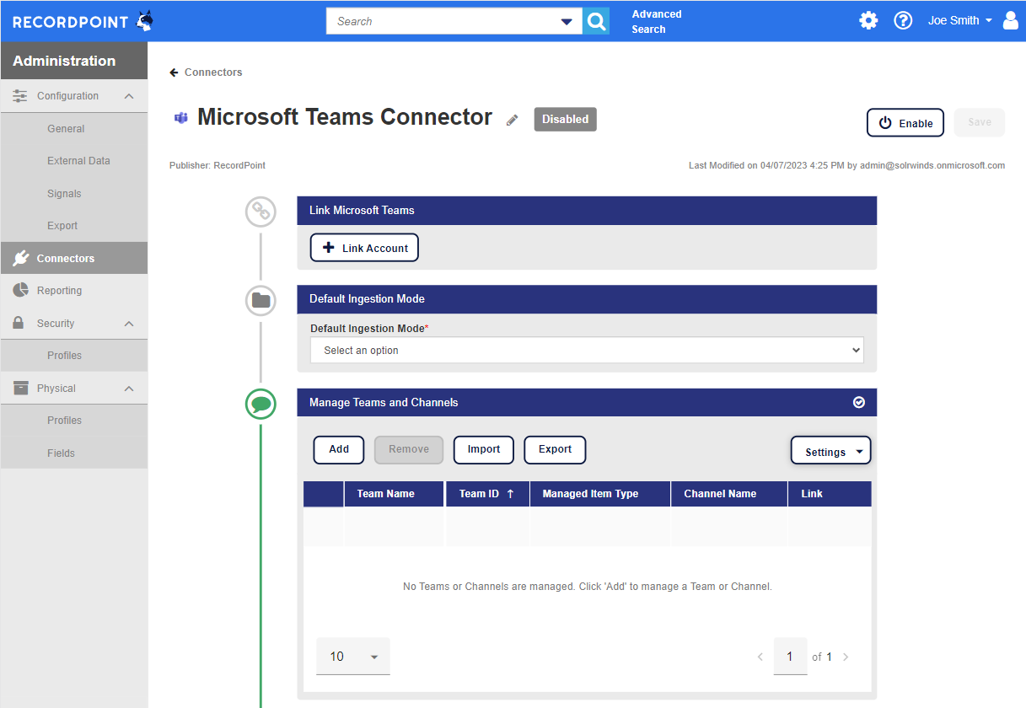Screen dimensions: 1026x708
Task: Open the rows-per-page dropdown showing 10
Action: click(x=352, y=657)
